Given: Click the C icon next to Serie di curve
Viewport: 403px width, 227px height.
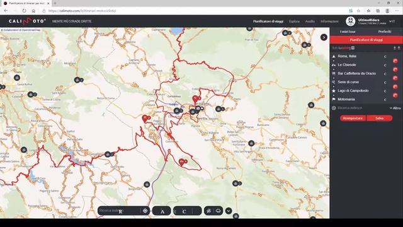Looking at the screenshot, I should (385, 83).
